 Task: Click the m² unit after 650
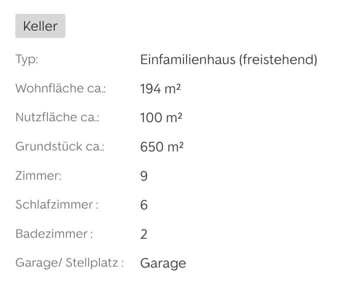click(175, 147)
